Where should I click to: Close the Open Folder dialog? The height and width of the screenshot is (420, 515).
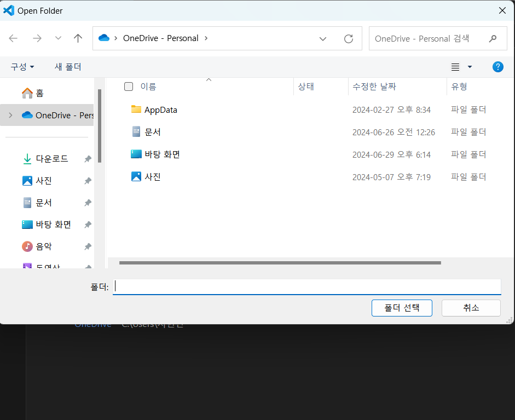(x=502, y=10)
